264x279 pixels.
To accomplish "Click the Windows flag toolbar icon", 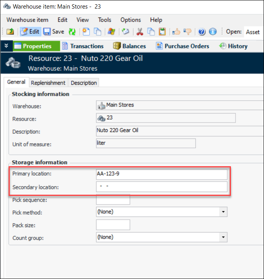I will [111, 32].
